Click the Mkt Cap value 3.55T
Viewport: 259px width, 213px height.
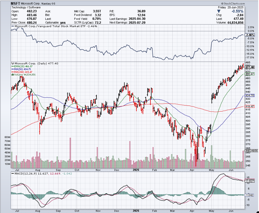97,11
